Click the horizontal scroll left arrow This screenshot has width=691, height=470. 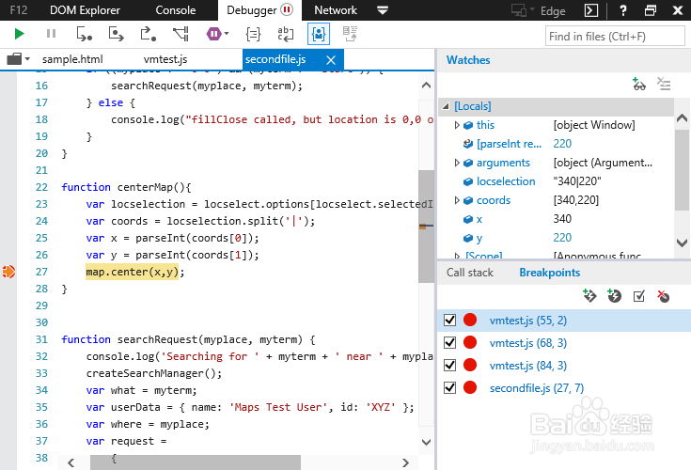tap(71, 462)
